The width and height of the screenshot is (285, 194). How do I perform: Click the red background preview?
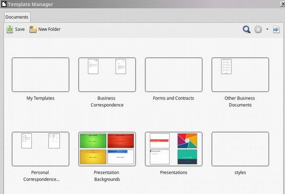(121, 141)
